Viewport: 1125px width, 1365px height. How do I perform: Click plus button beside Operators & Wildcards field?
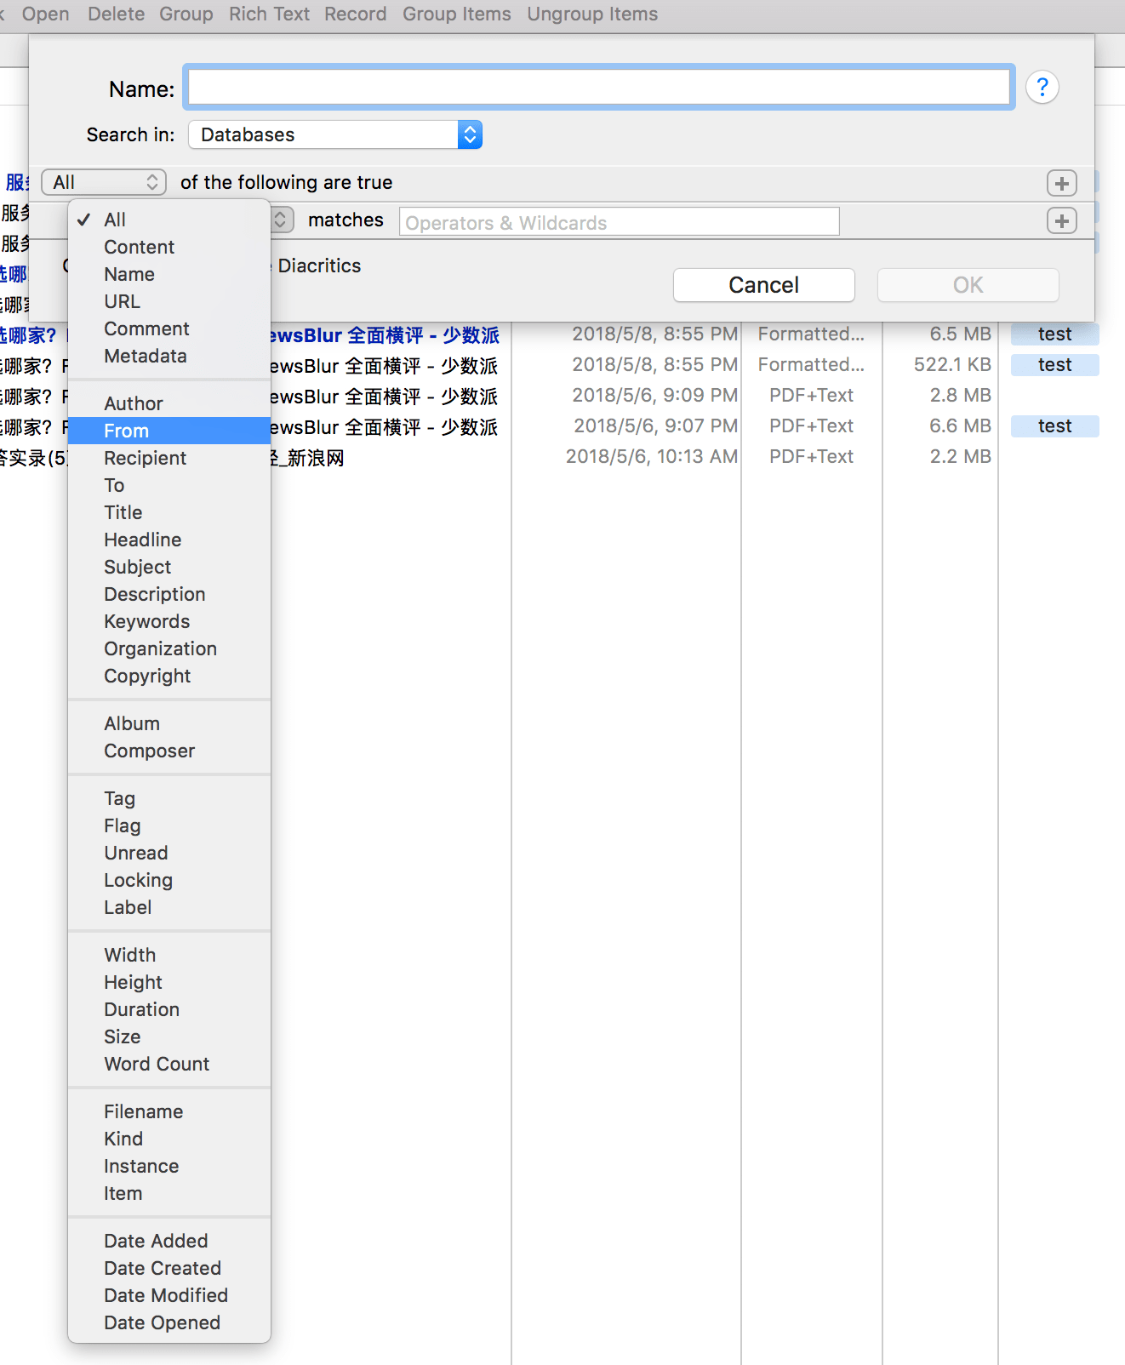coord(1061,221)
